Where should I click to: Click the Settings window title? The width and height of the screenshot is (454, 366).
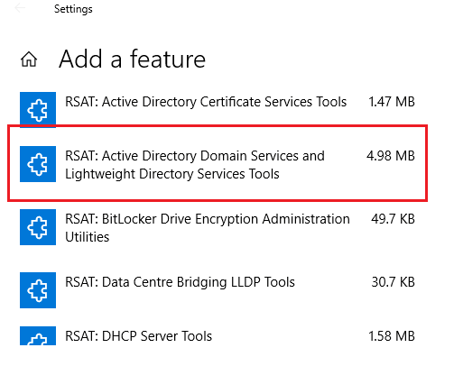(73, 9)
